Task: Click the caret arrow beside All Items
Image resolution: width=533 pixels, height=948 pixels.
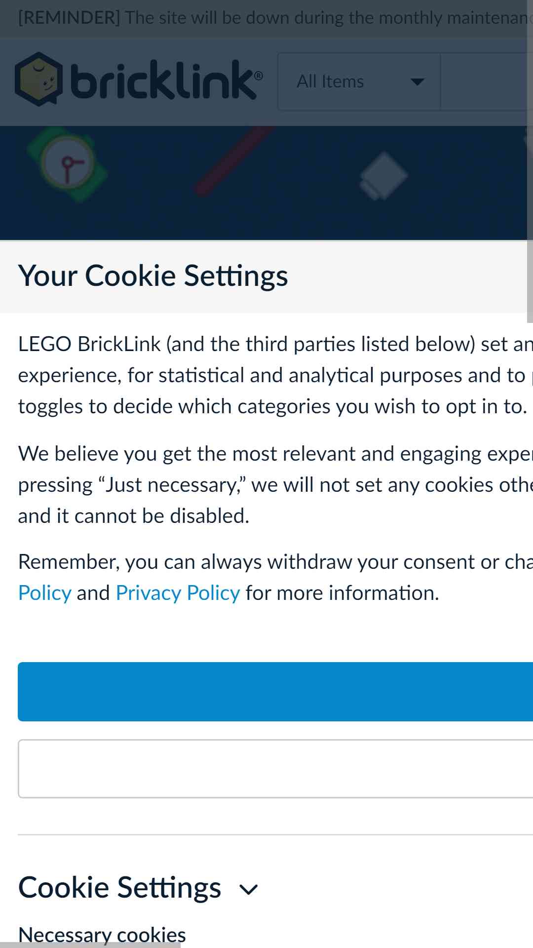Action: pos(418,82)
